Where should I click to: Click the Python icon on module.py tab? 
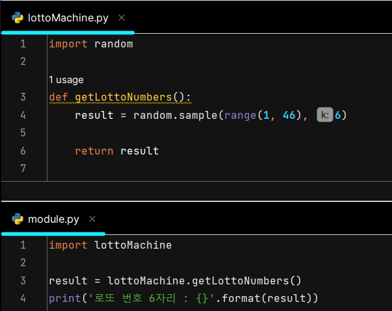[x=18, y=219]
